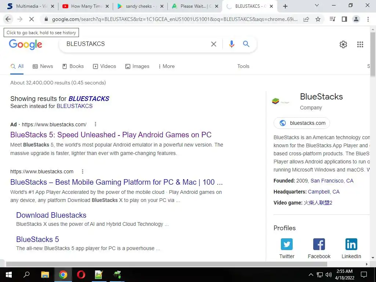Open the Download Bluestacks sitelink

(51, 215)
